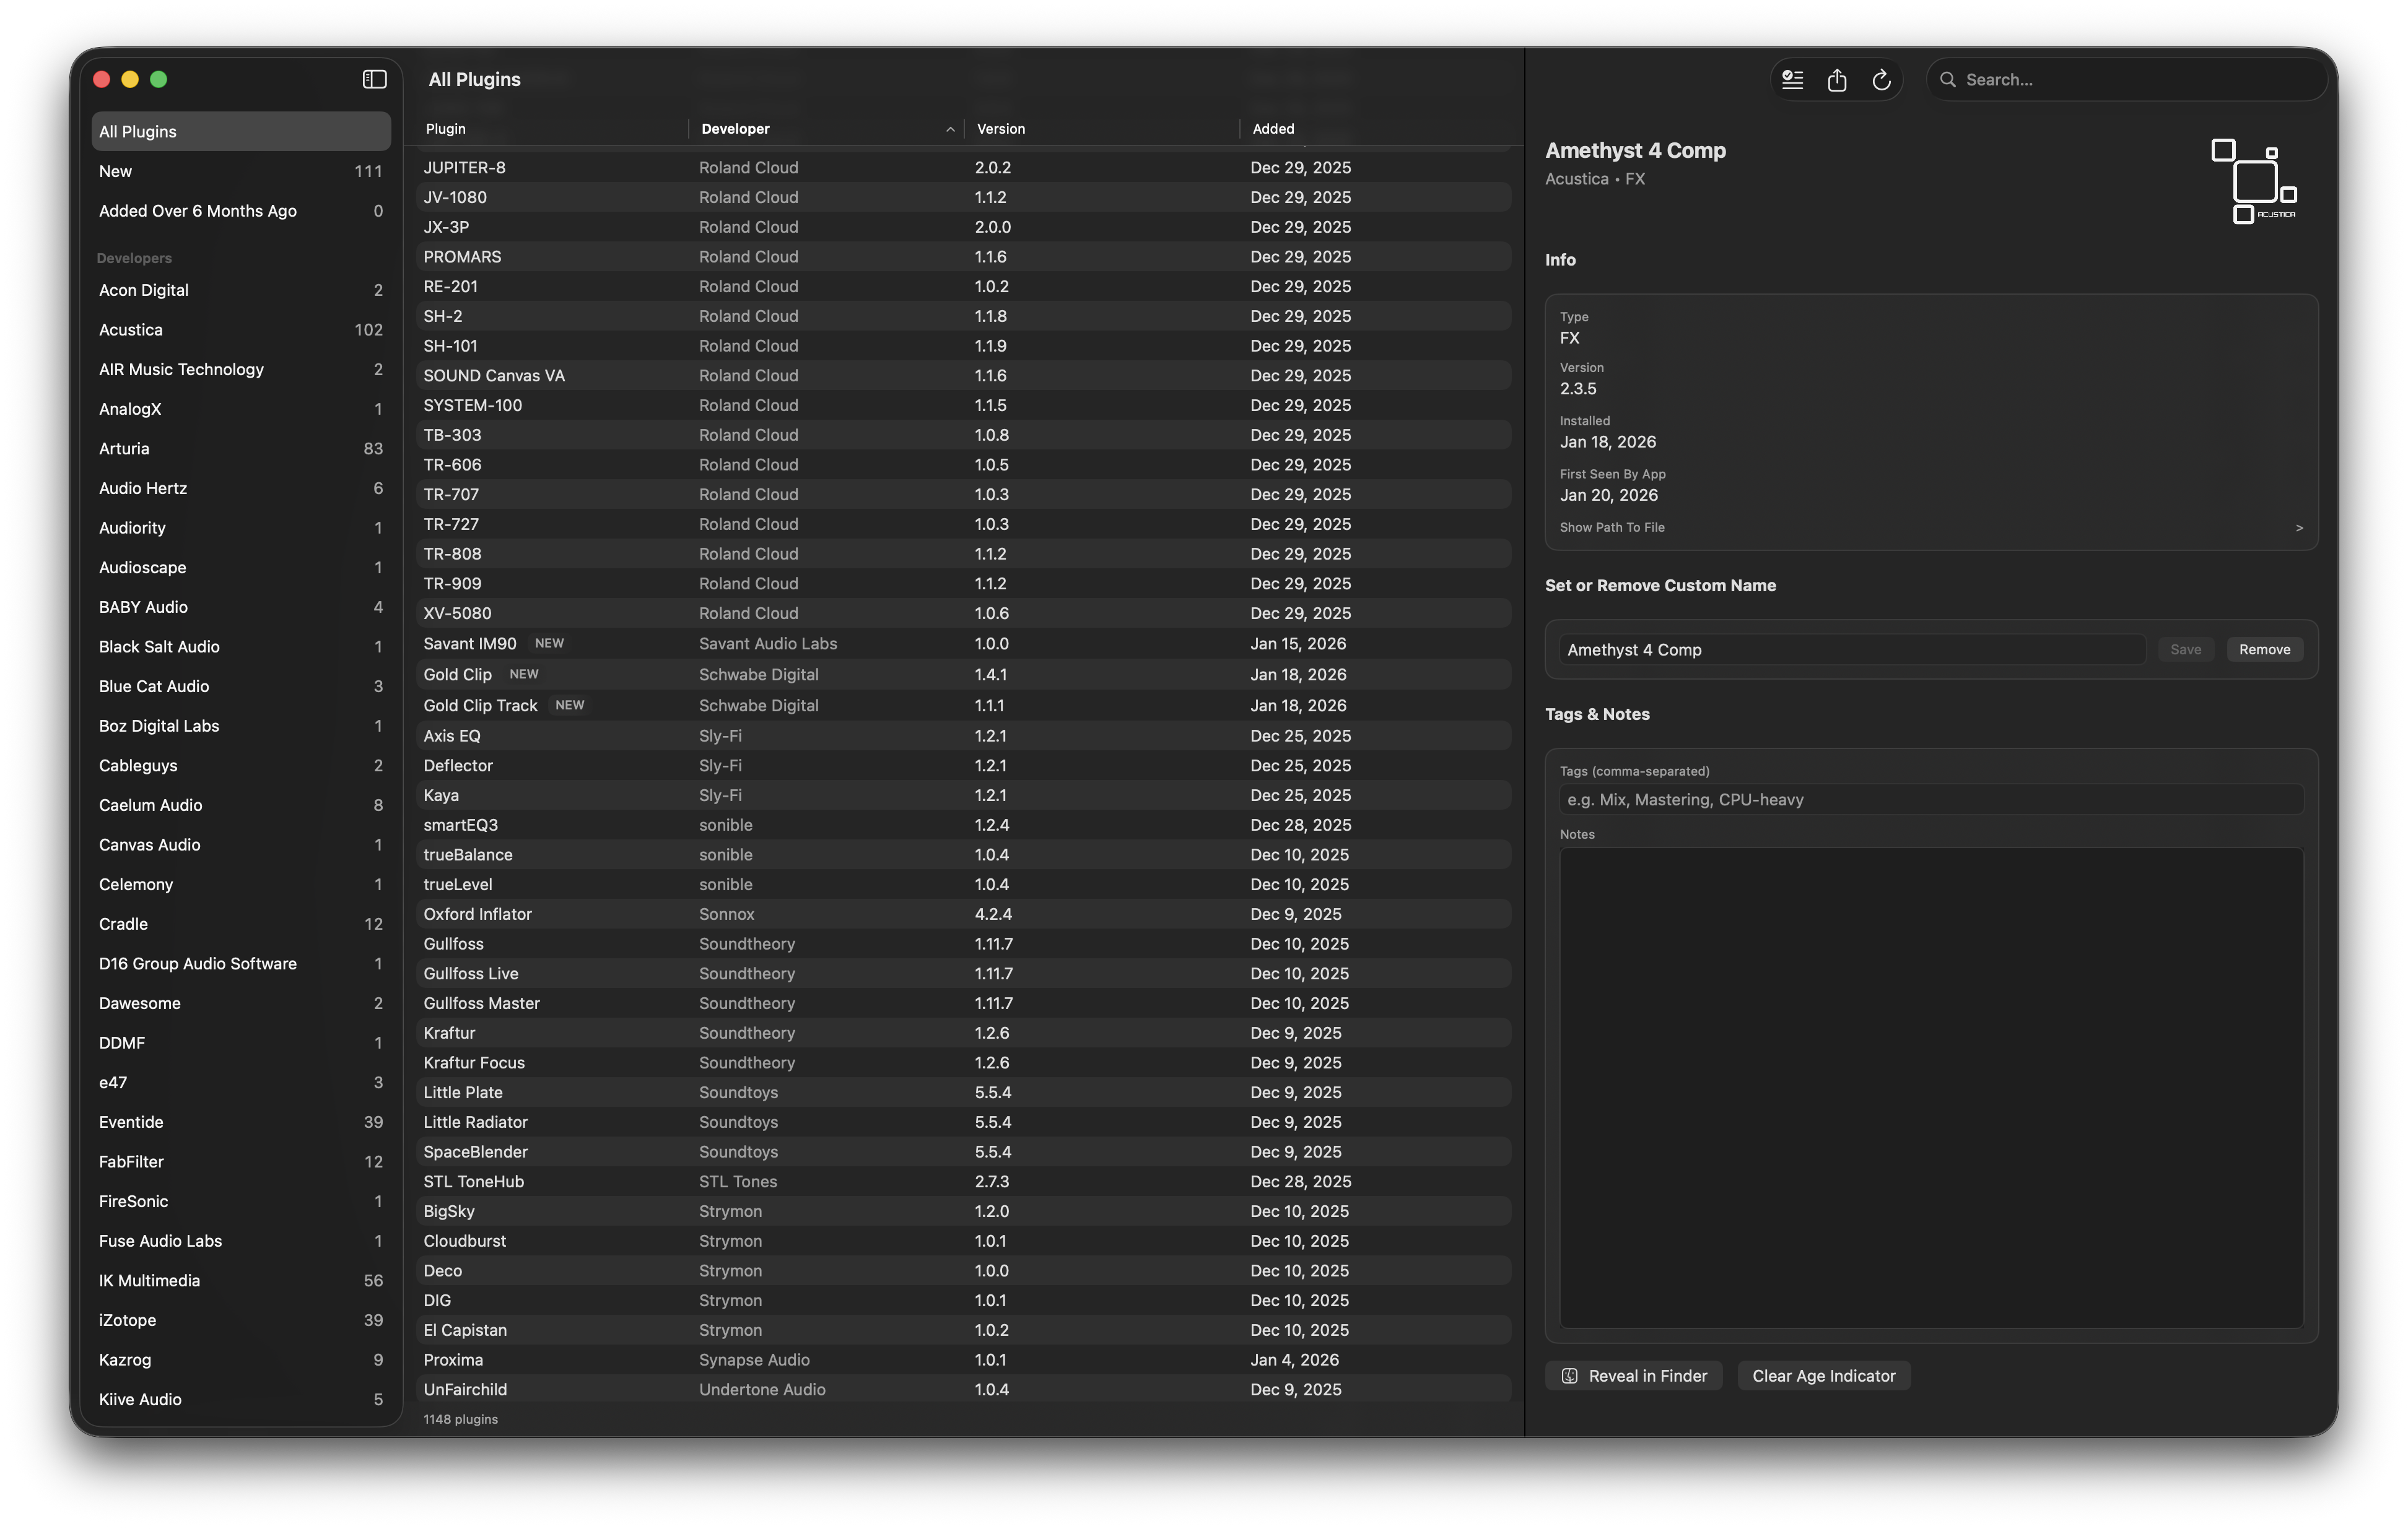Click Remove custom name button

2264,649
